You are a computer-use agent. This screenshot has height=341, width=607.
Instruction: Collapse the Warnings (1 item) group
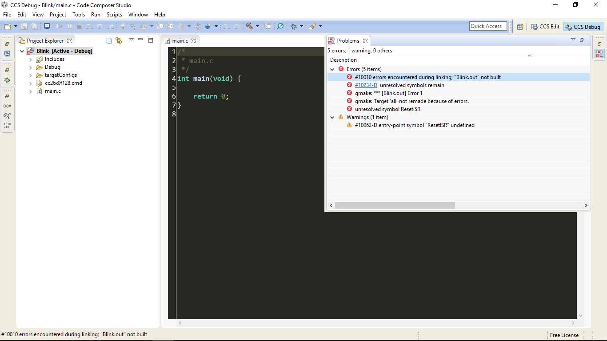(x=332, y=117)
